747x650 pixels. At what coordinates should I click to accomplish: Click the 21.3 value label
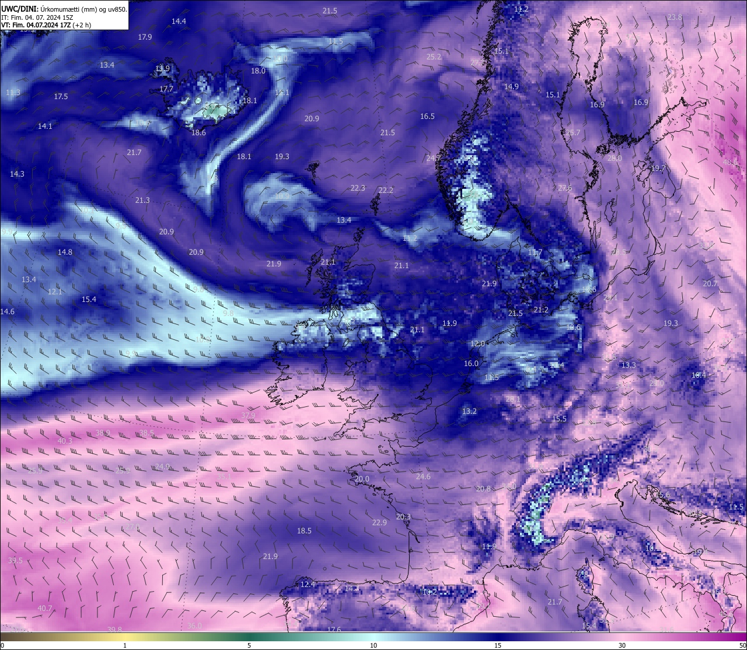(142, 201)
